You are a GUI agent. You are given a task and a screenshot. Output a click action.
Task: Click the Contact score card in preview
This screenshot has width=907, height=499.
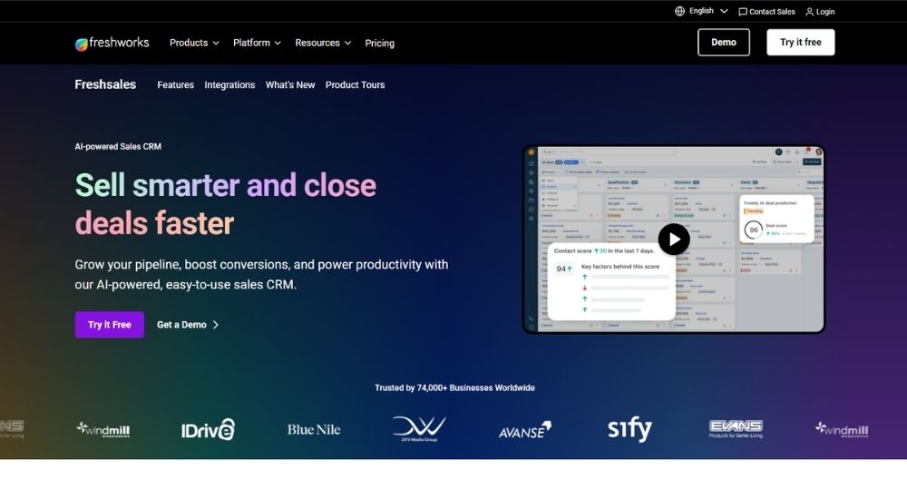611,281
